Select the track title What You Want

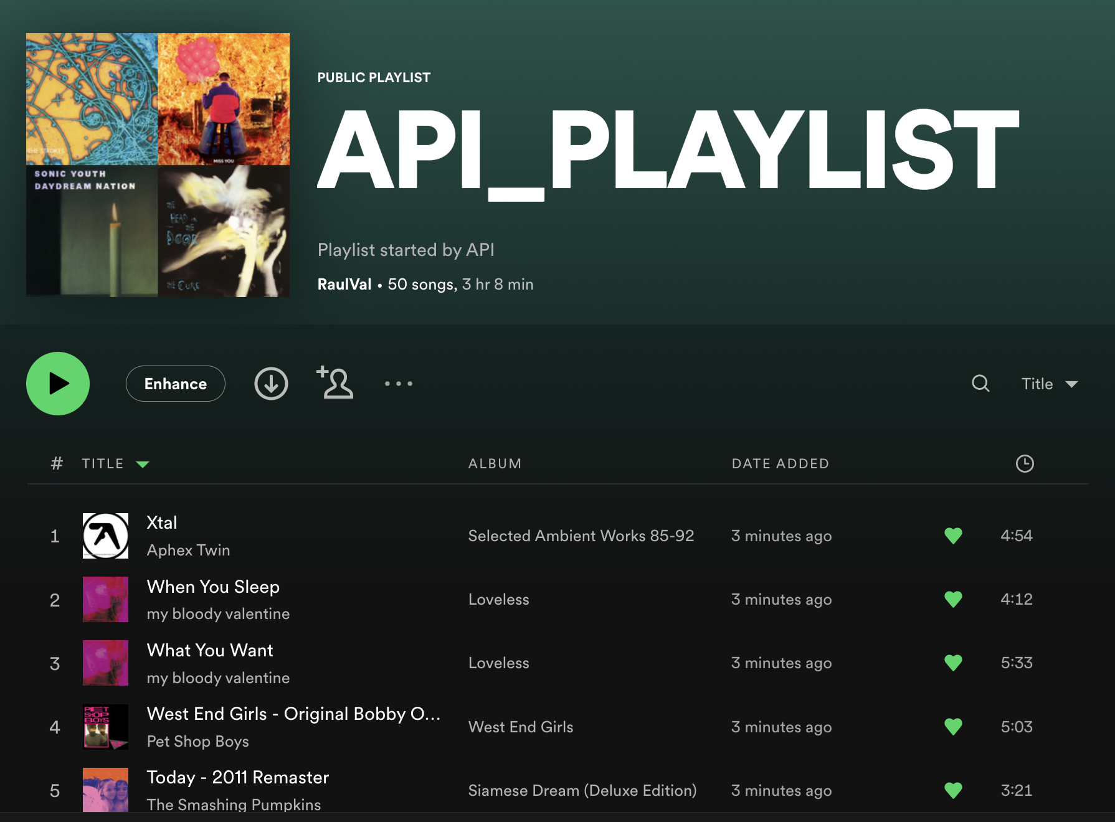click(x=210, y=650)
